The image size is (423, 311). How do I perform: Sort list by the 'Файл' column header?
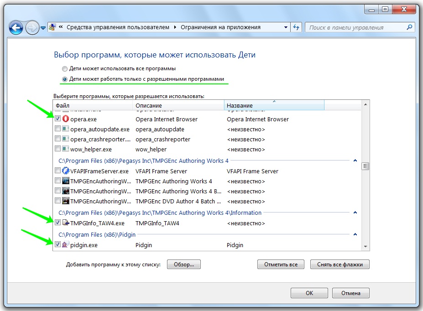tap(93, 105)
